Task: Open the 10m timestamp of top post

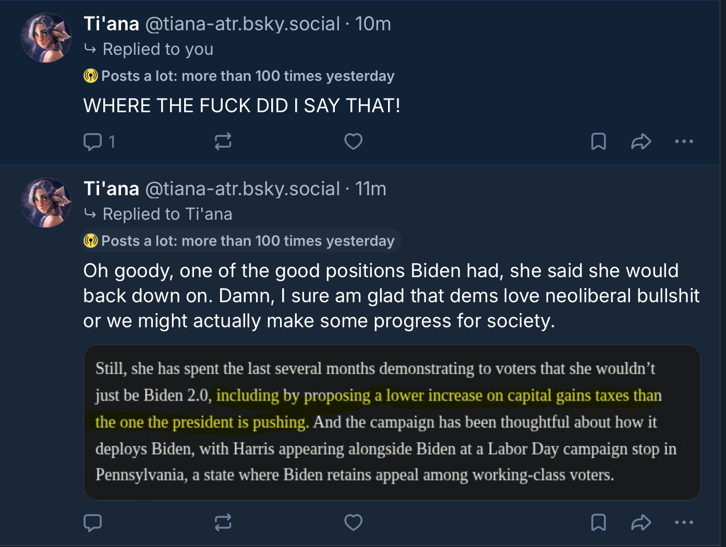Action: 373,24
